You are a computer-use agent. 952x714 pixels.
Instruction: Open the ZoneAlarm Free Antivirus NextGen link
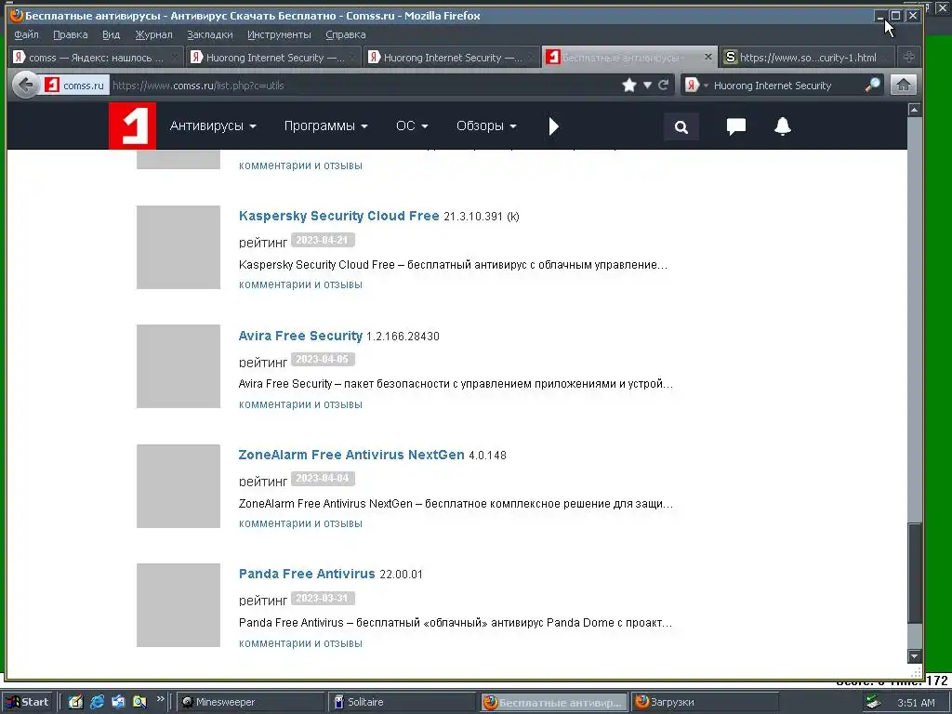click(x=351, y=455)
